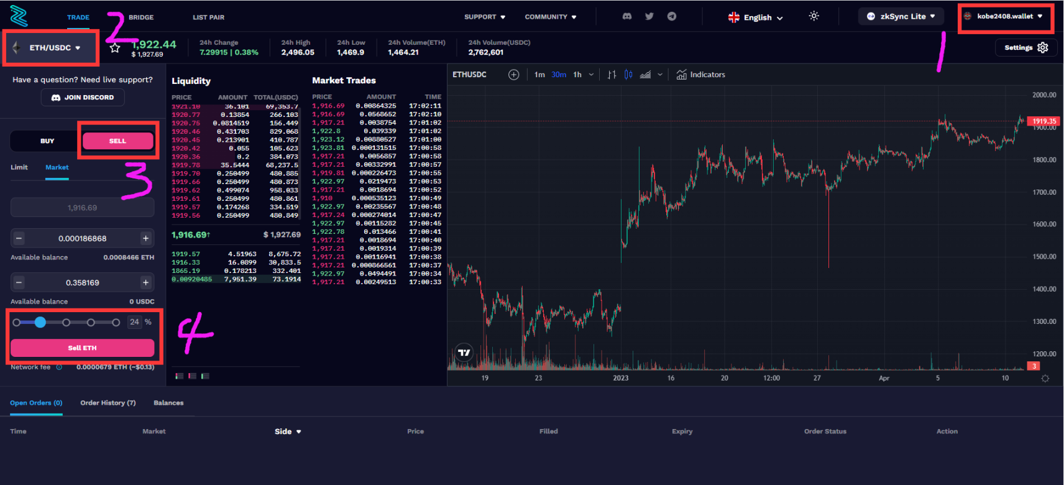Set the amount slider to 0% stop

(17, 322)
